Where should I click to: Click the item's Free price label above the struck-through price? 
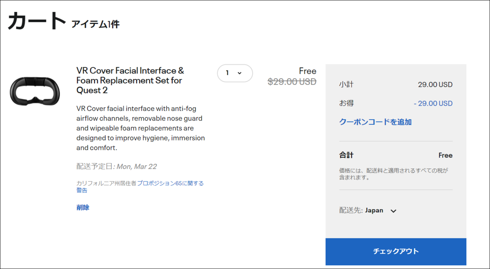pos(307,71)
